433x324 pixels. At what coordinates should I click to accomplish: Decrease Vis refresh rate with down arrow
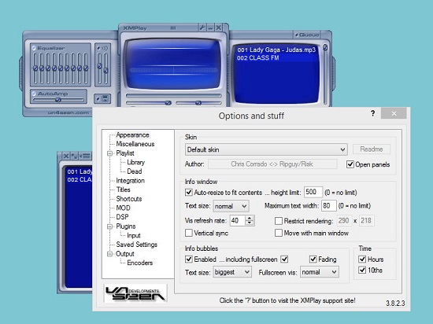click(250, 223)
